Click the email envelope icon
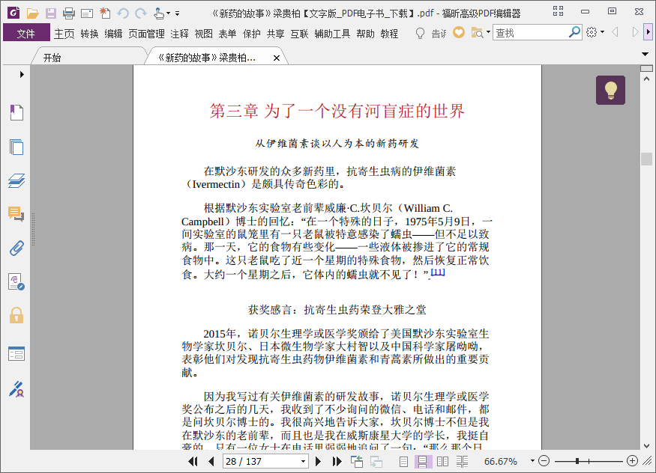This screenshot has height=473, width=656. point(87,13)
